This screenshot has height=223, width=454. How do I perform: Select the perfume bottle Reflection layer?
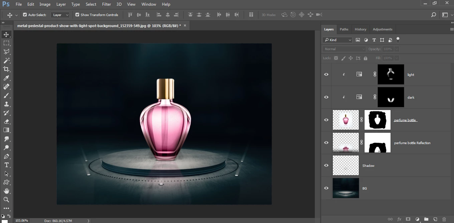click(x=412, y=143)
